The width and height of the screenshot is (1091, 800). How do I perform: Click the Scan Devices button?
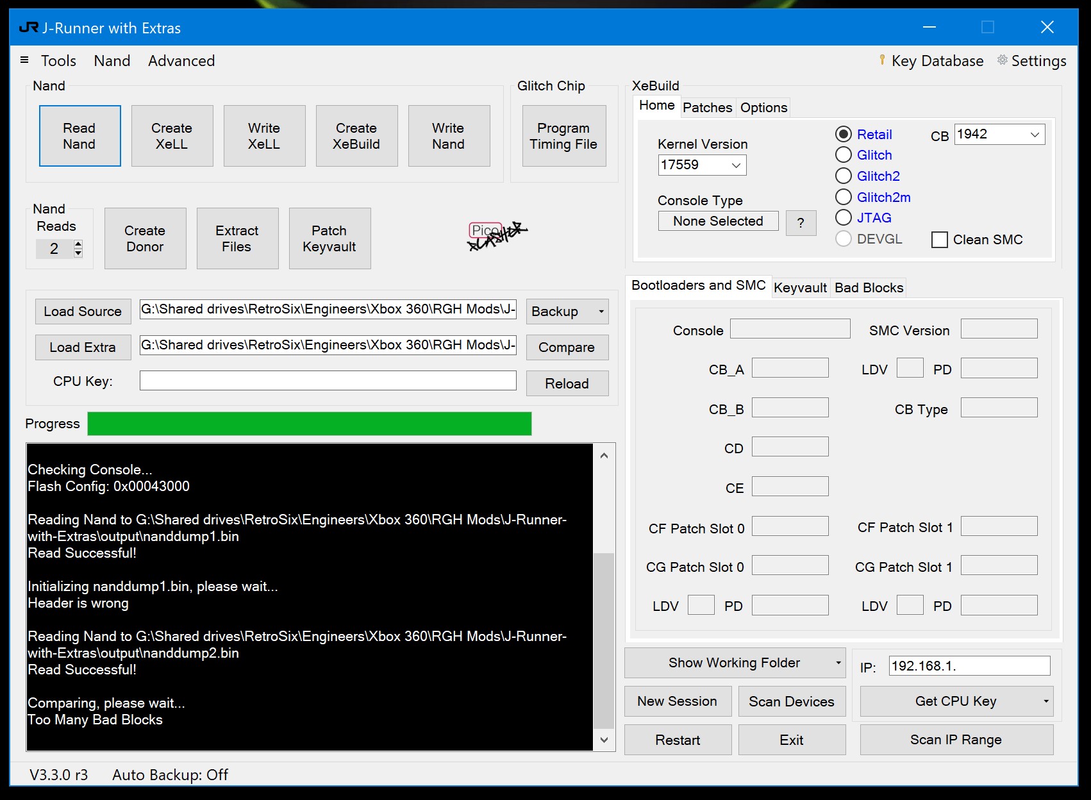pyautogui.click(x=792, y=701)
